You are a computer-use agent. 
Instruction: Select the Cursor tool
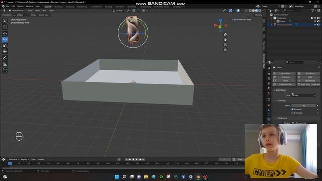pyautogui.click(x=5, y=27)
